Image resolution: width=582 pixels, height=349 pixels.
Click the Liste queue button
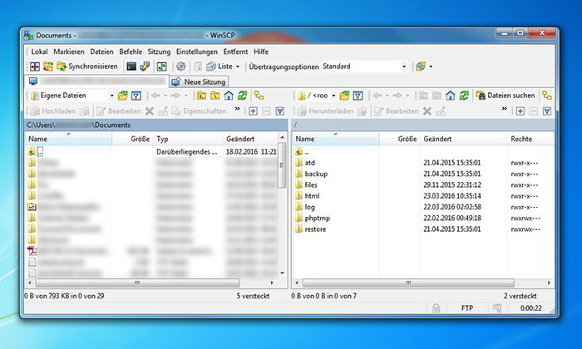tap(219, 66)
